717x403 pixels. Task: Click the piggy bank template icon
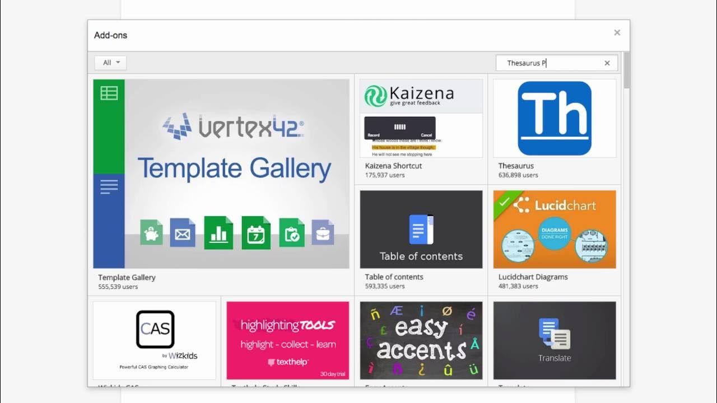click(x=151, y=233)
